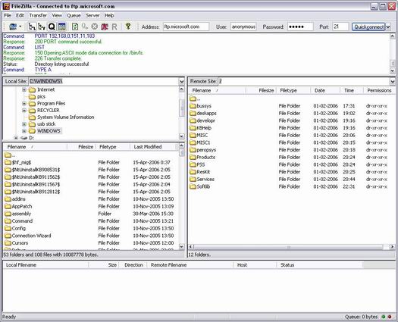Image resolution: width=398 pixels, height=322 pixels.
Task: Open the Site Manager dropdown arrow
Action: point(20,27)
